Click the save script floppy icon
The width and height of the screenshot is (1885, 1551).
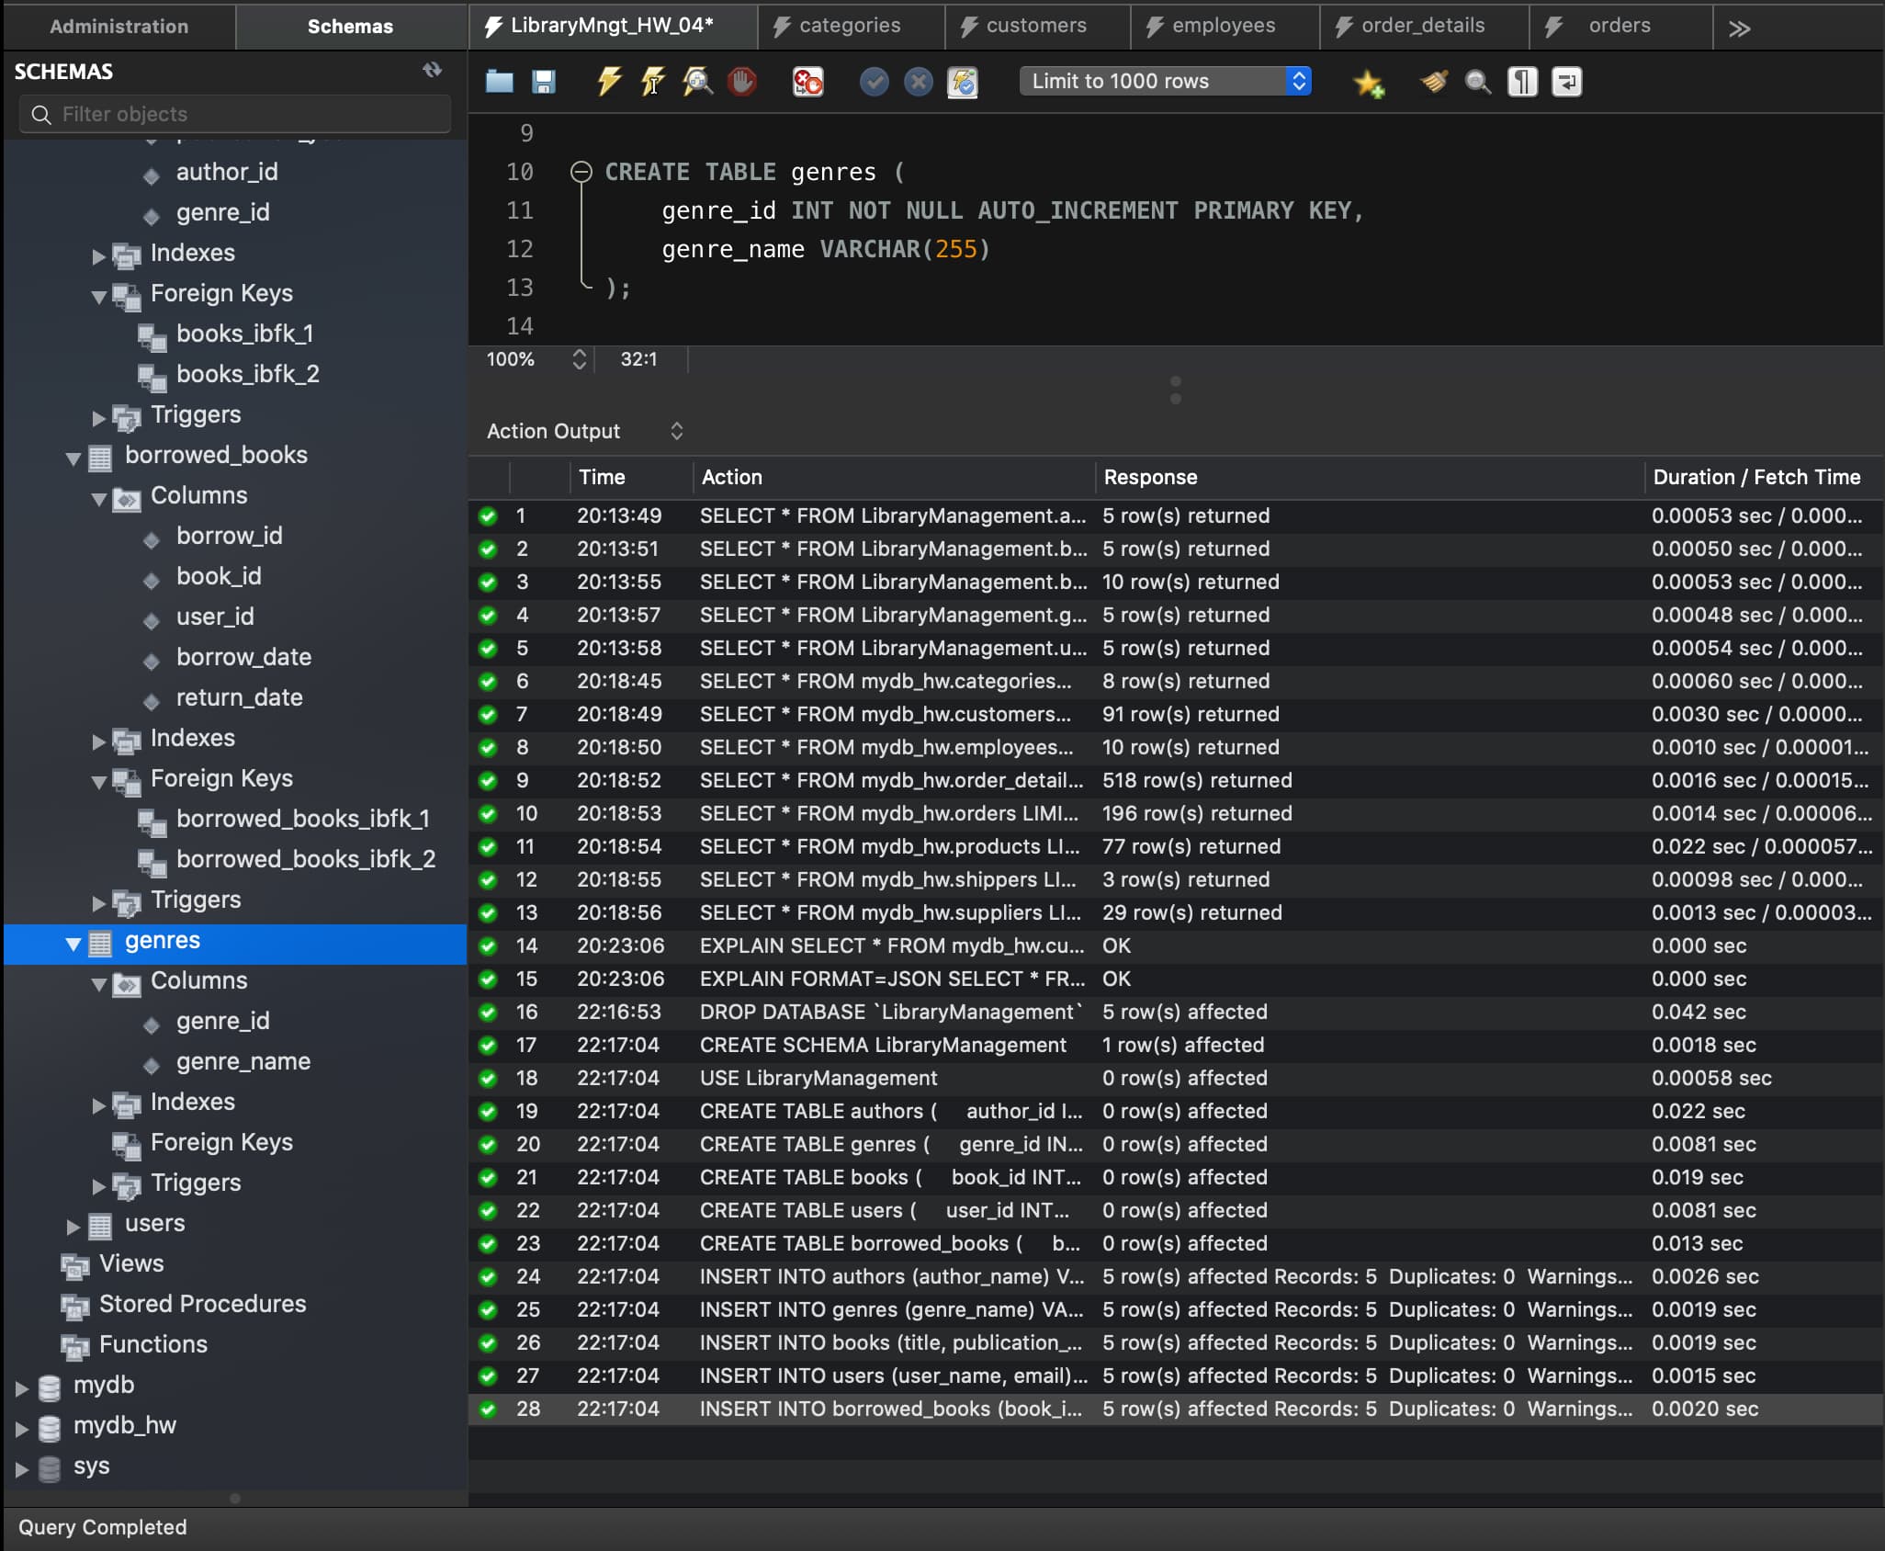coord(544,82)
